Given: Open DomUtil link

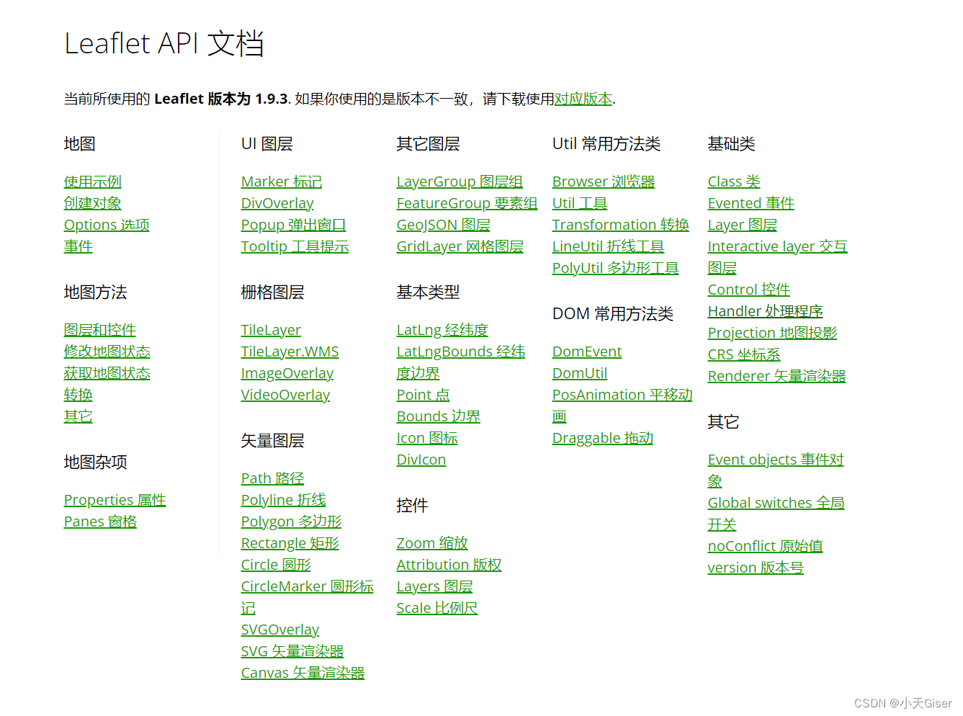Looking at the screenshot, I should [x=580, y=373].
